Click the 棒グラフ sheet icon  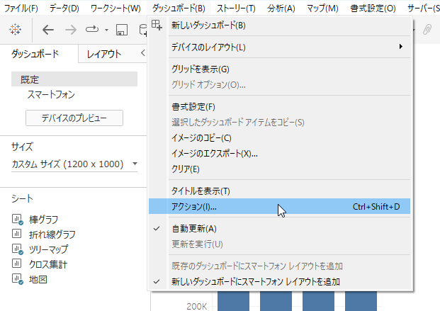click(18, 220)
